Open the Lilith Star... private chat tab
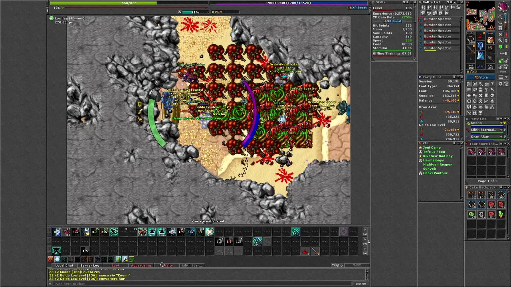Viewport: 511px width, 287px height. tap(192, 265)
